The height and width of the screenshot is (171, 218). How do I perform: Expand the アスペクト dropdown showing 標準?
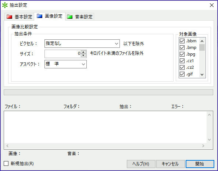[65, 64]
